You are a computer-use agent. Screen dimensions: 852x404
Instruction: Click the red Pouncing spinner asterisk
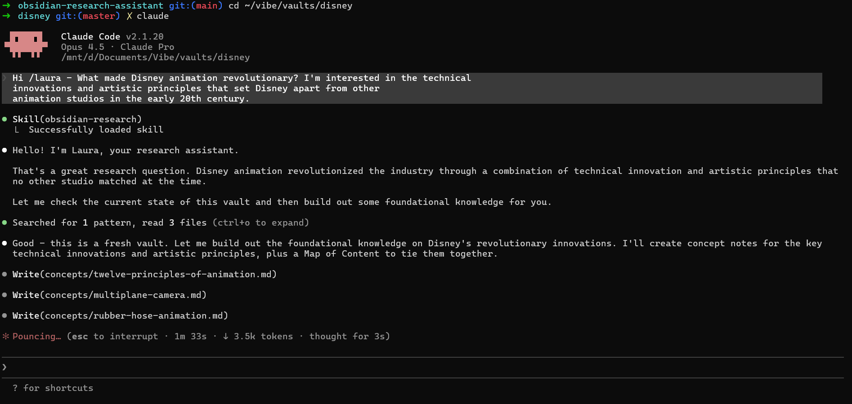point(6,336)
